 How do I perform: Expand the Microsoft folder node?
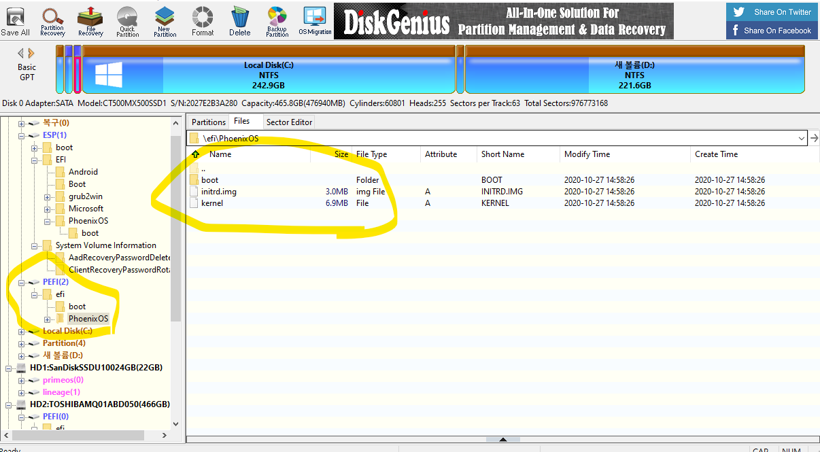(47, 209)
